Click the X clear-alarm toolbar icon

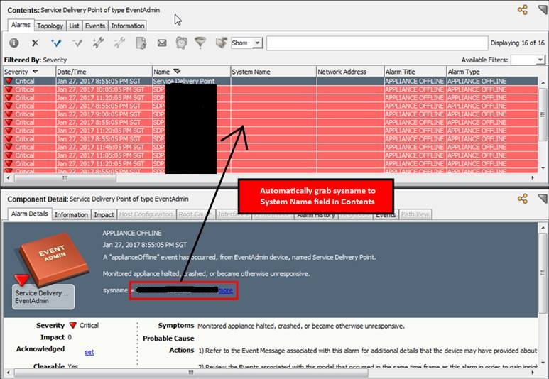[35, 43]
